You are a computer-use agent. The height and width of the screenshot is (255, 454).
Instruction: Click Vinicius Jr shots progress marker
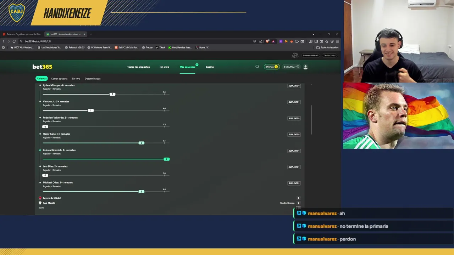click(90, 110)
